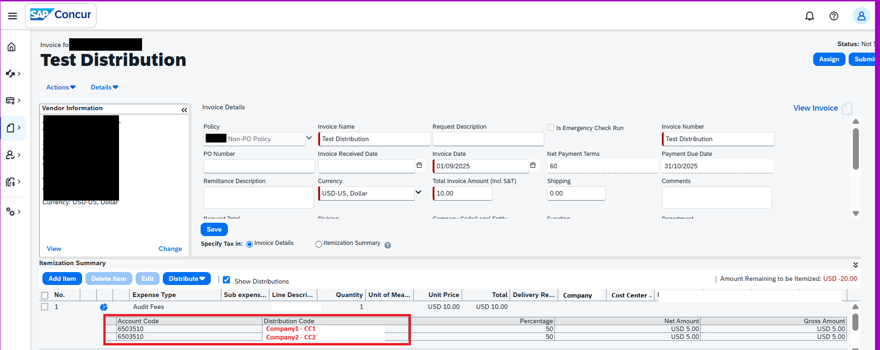The height and width of the screenshot is (350, 880).
Task: Click the Invoice Details vertical scrollbar thumb
Action: (856, 149)
